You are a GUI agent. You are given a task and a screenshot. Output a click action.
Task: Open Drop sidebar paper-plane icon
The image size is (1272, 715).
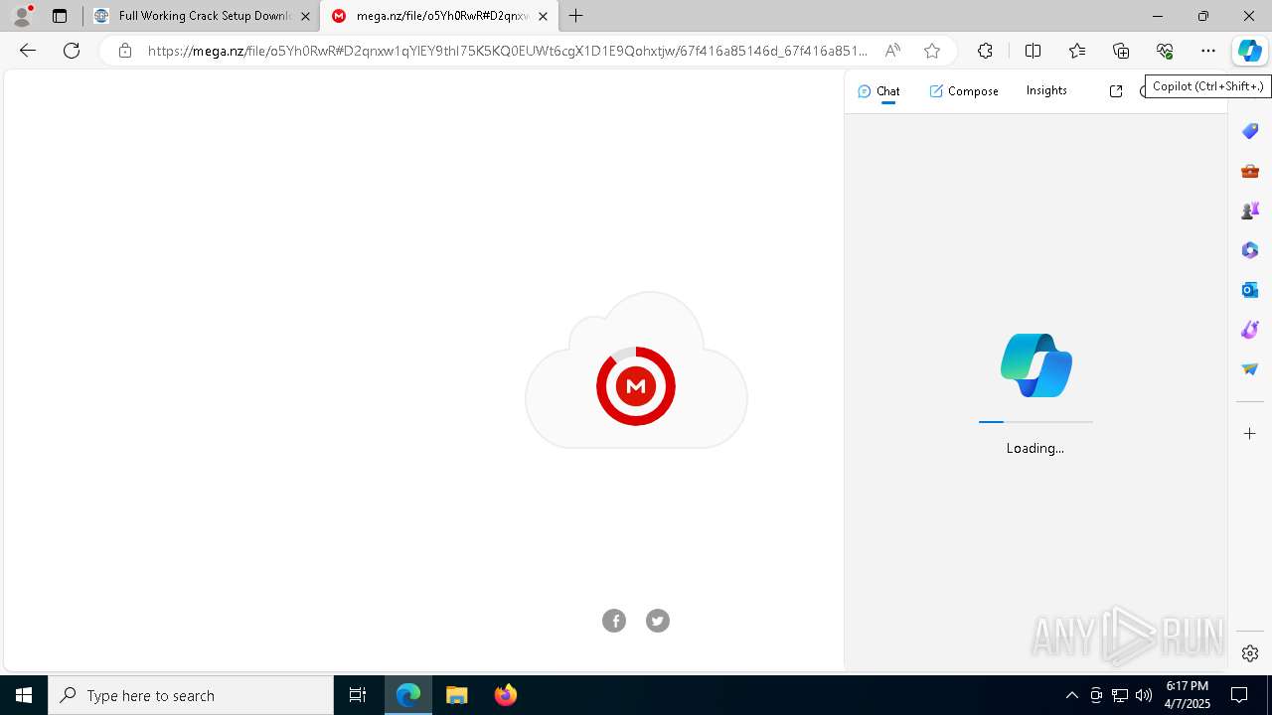(1250, 369)
